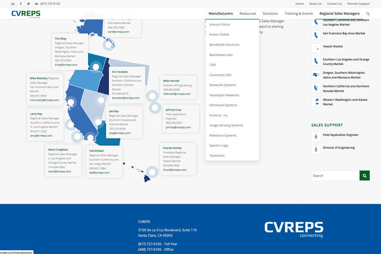Click the Field Application Engineer icon

[316, 136]
